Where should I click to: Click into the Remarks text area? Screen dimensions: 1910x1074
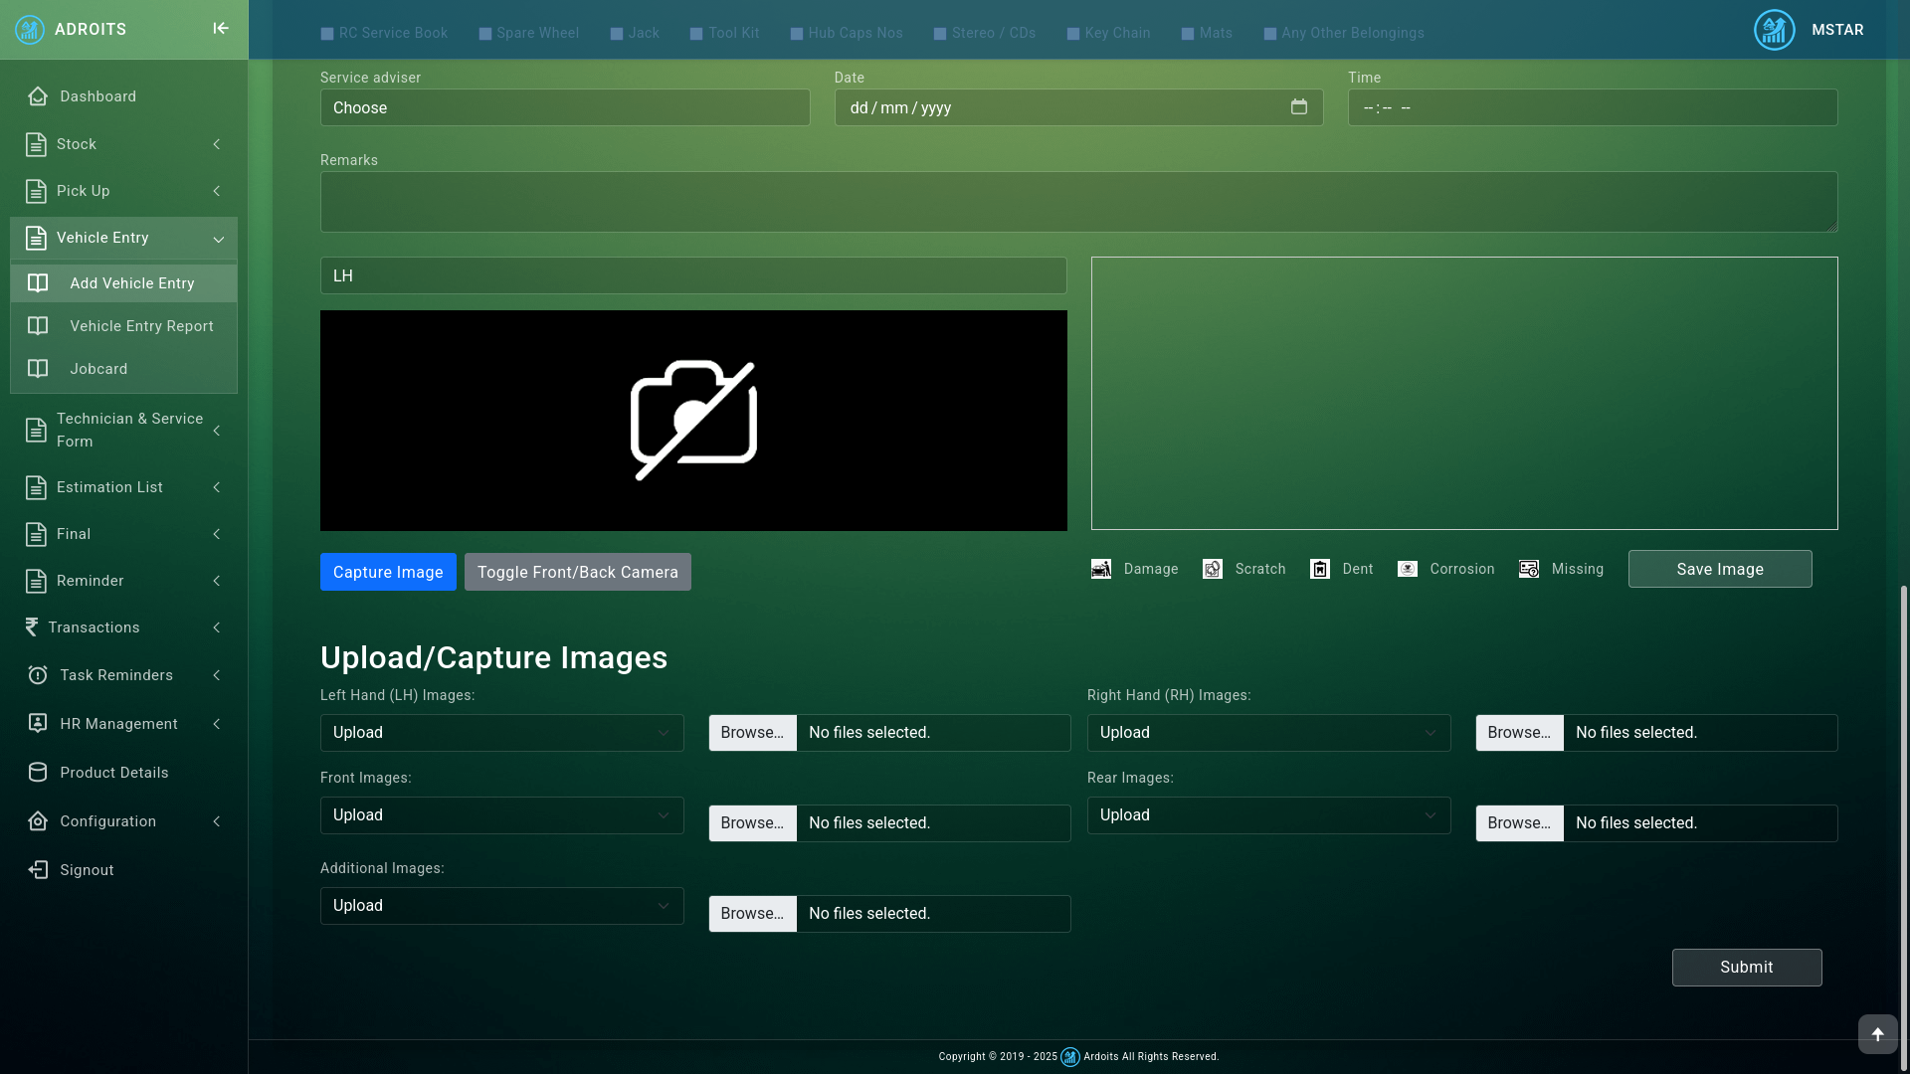1078,202
